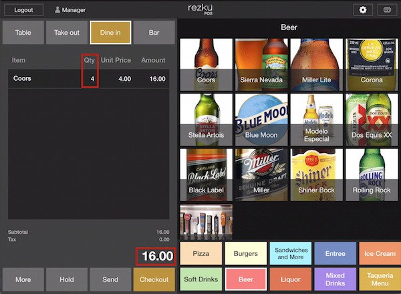Click the Coors unit price 4.00
Viewport: 401px width, 294px height.
124,79
